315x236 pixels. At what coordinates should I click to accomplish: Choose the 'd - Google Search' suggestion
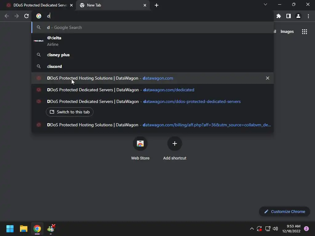[153, 27]
